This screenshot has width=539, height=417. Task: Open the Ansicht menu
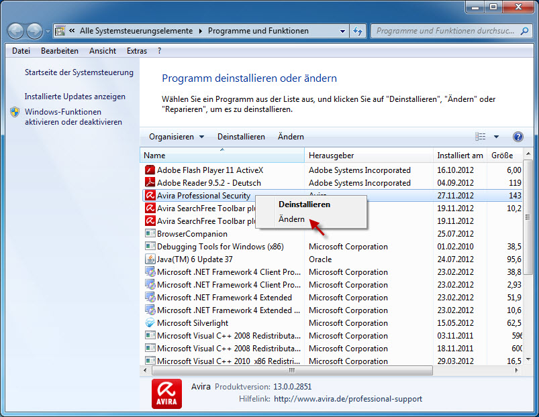click(x=103, y=51)
